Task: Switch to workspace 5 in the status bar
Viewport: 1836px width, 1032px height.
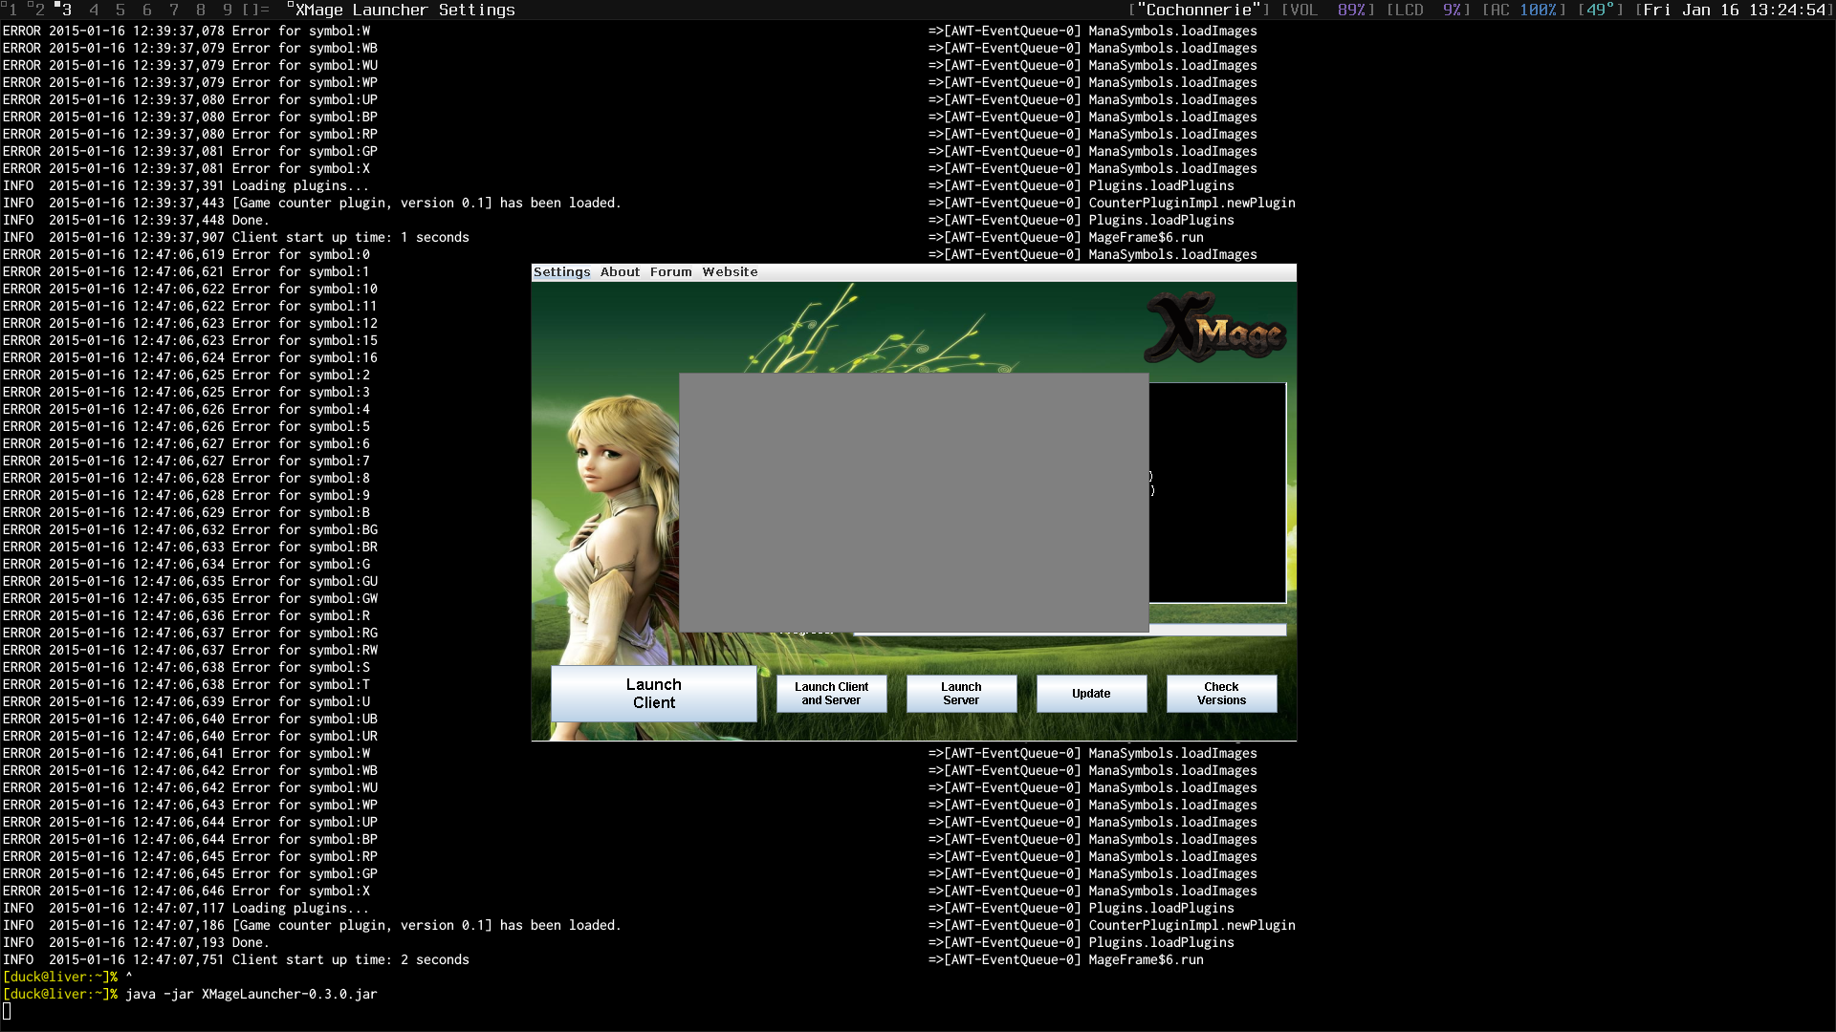Action: [x=120, y=10]
